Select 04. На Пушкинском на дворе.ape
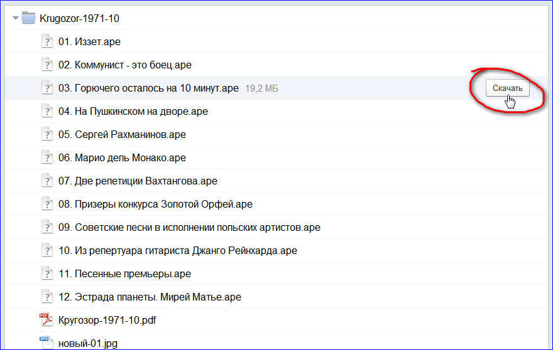Viewport: 553px width, 350px height. click(x=133, y=112)
